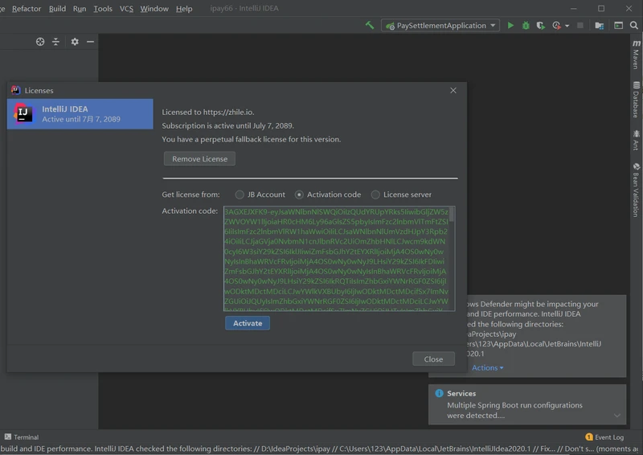Select the JB Account radio option

240,195
